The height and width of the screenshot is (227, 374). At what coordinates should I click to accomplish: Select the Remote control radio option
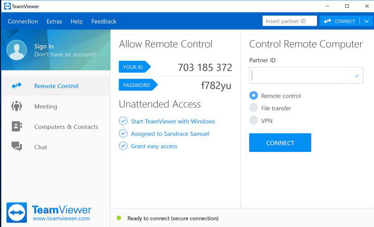[253, 96]
